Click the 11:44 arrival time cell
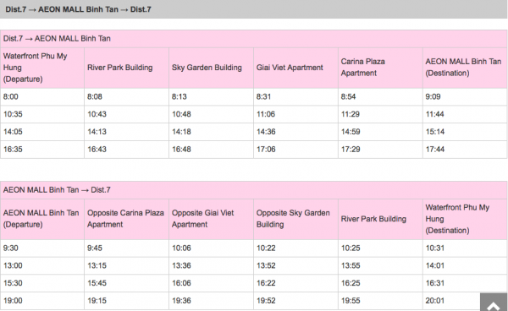The height and width of the screenshot is (311, 508). click(465, 114)
